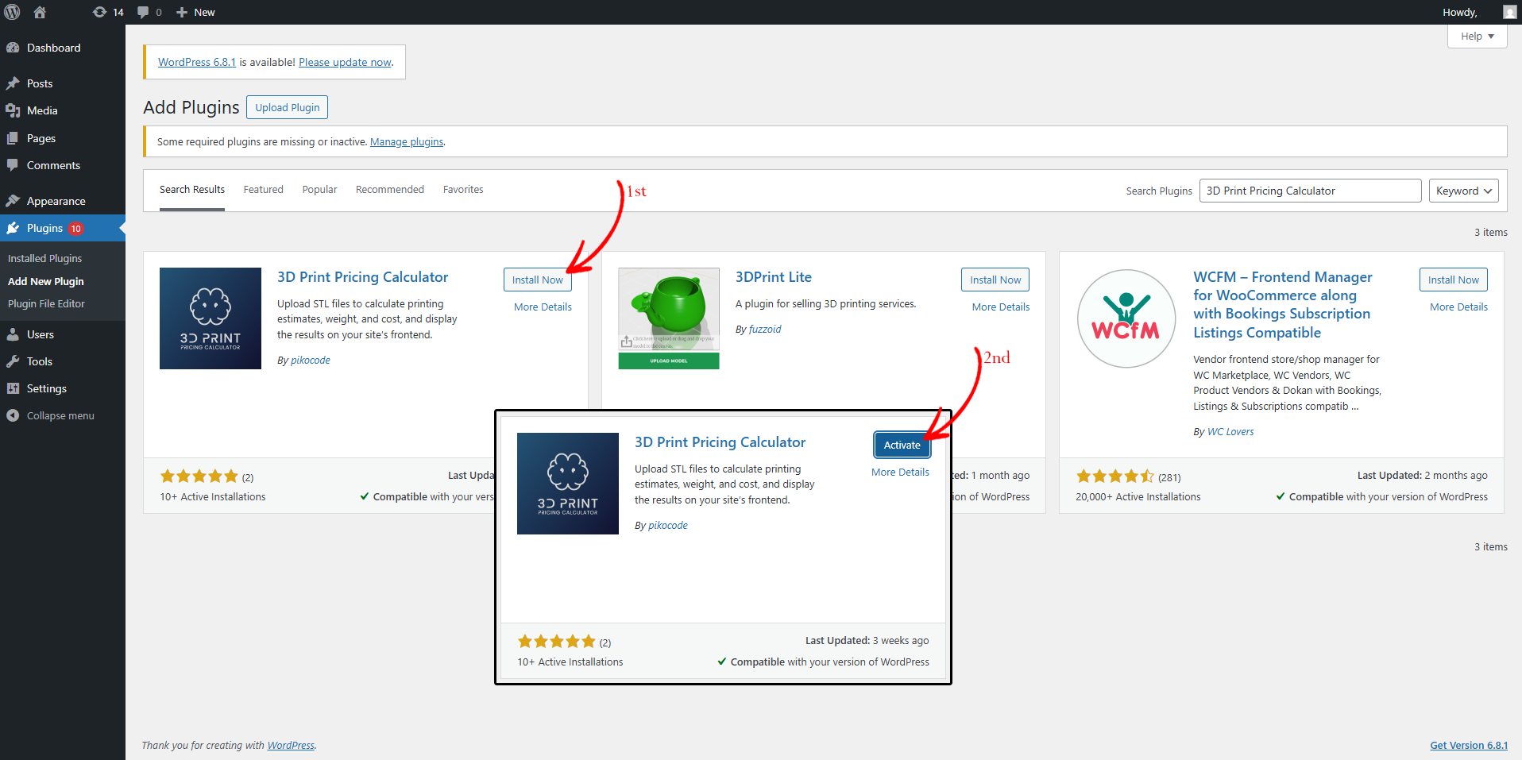
Task: Focus the Search Plugins input field
Action: click(x=1310, y=191)
